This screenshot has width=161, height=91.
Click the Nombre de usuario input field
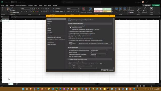tap(87, 62)
